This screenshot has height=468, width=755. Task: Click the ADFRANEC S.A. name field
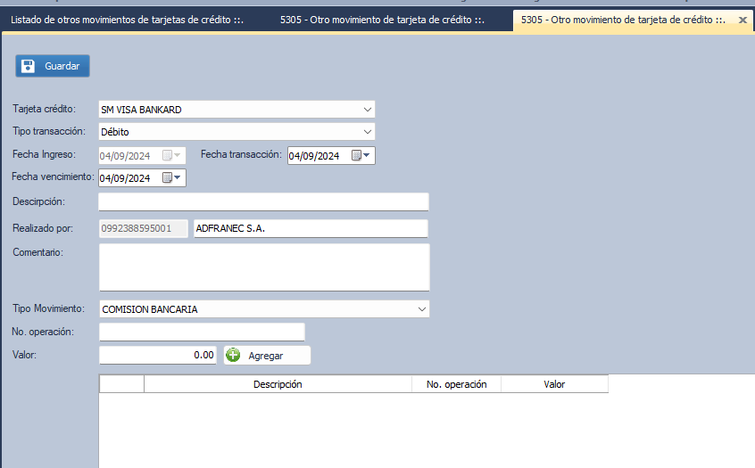(x=310, y=229)
